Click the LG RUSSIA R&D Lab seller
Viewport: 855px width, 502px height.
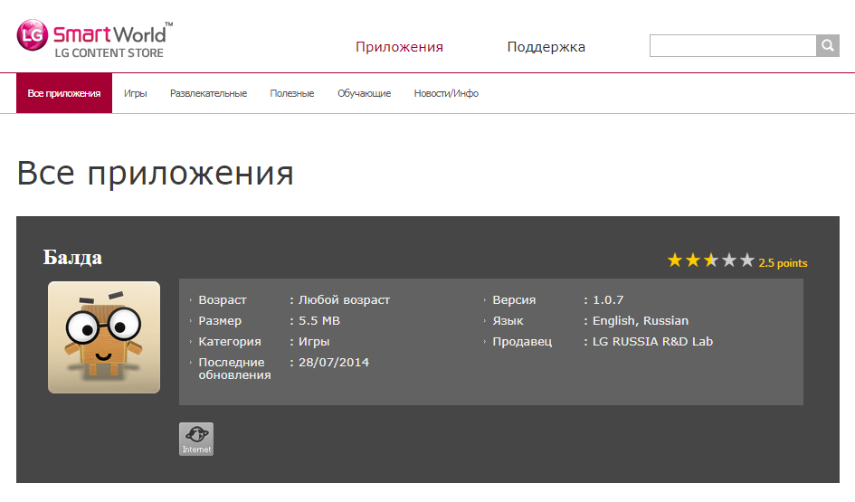(x=652, y=341)
